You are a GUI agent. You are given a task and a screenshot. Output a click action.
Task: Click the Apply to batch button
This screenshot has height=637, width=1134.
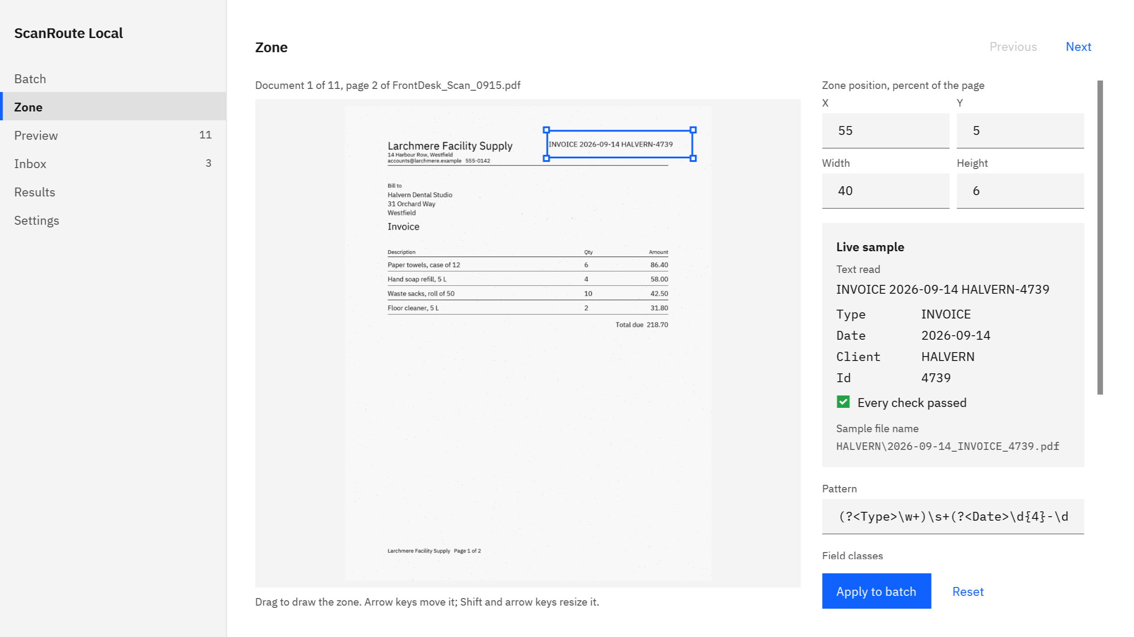(x=876, y=591)
